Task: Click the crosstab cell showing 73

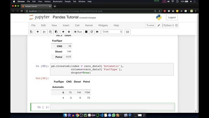Action: pyautogui.click(x=88, y=98)
